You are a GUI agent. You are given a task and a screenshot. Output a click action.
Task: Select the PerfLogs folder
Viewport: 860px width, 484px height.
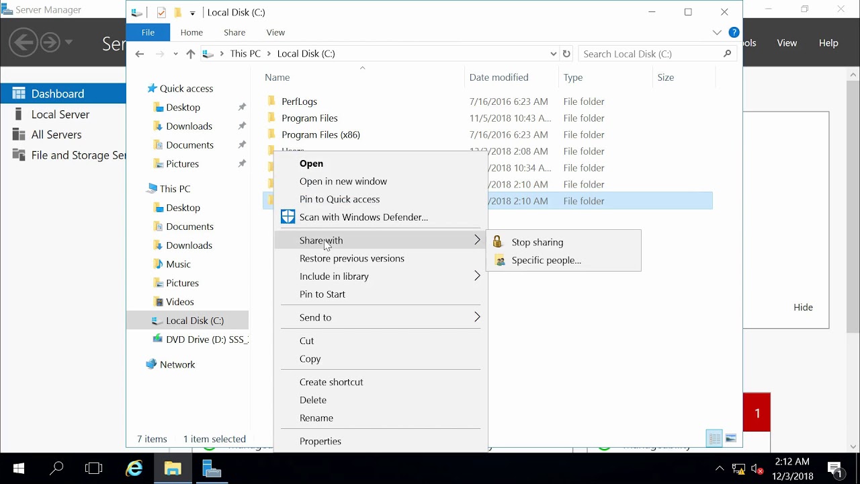coord(299,102)
